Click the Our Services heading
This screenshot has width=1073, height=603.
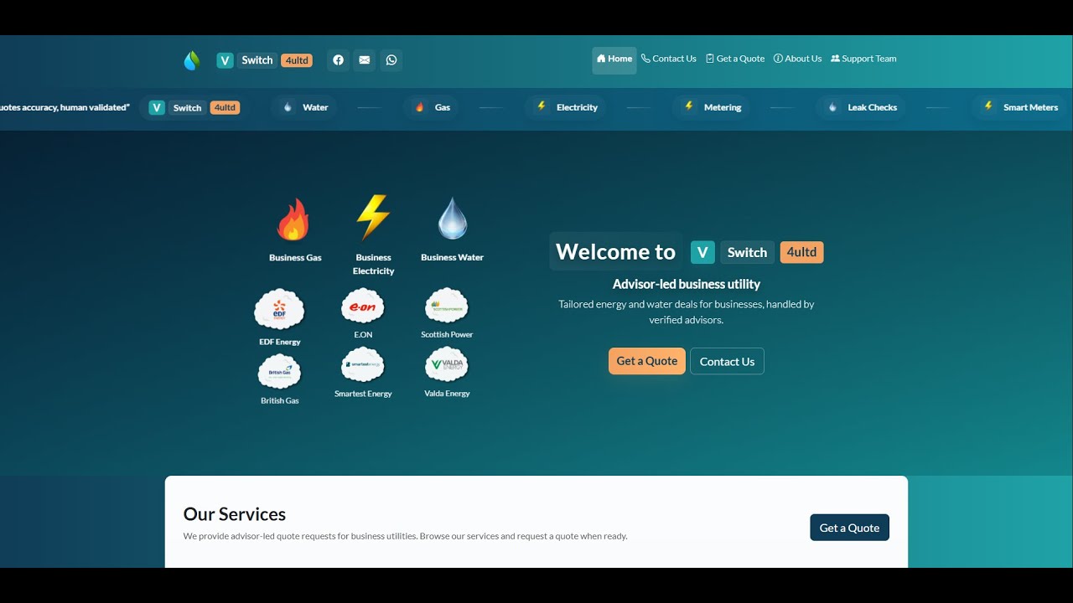pyautogui.click(x=235, y=514)
